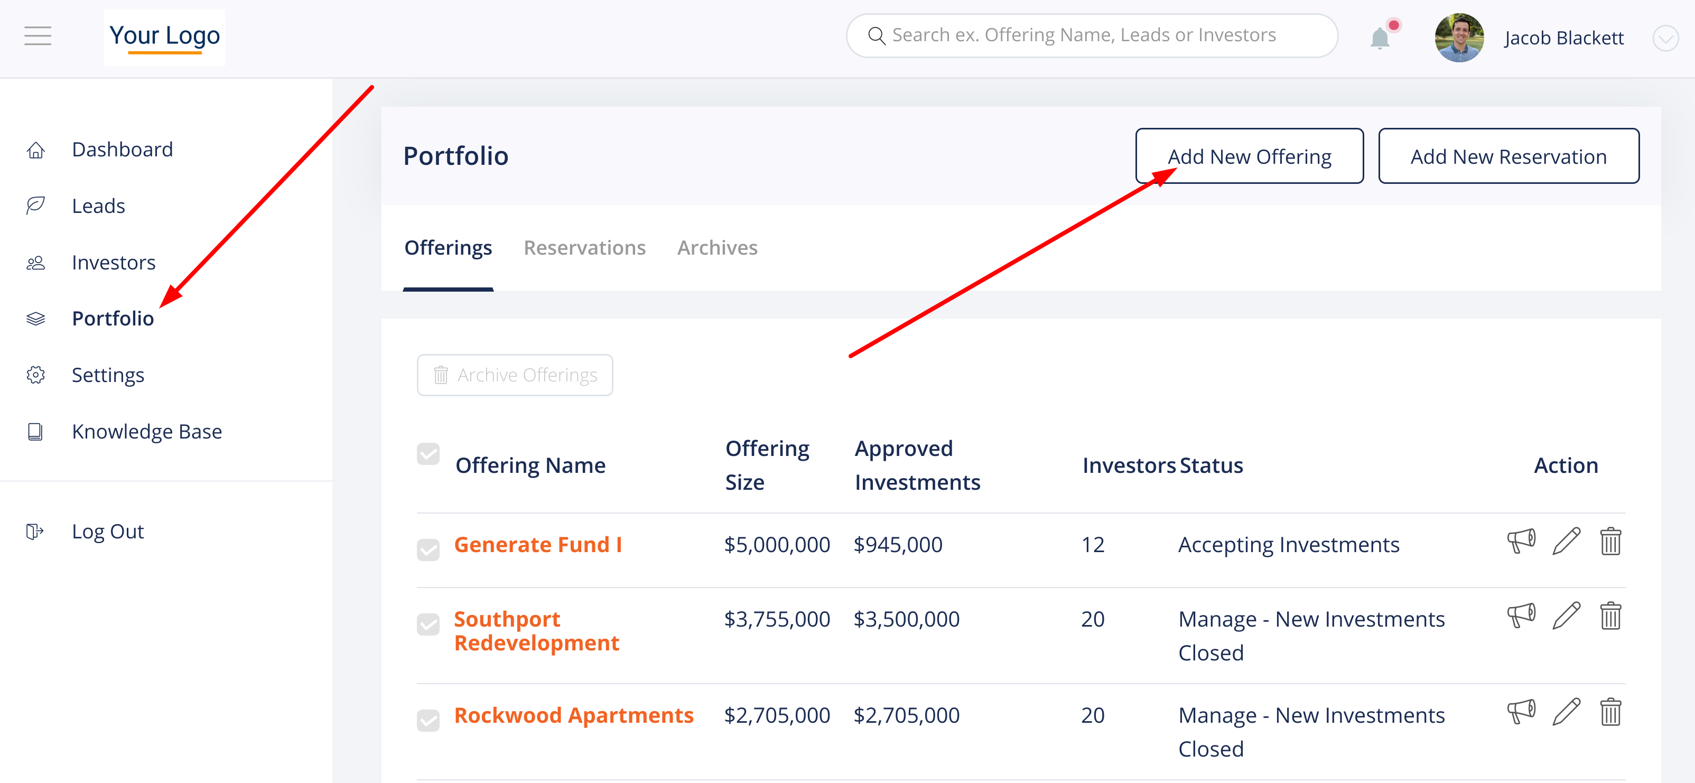Screen dimensions: 1695x783
Task: Check the Generate Fund I checkbox
Action: [429, 550]
